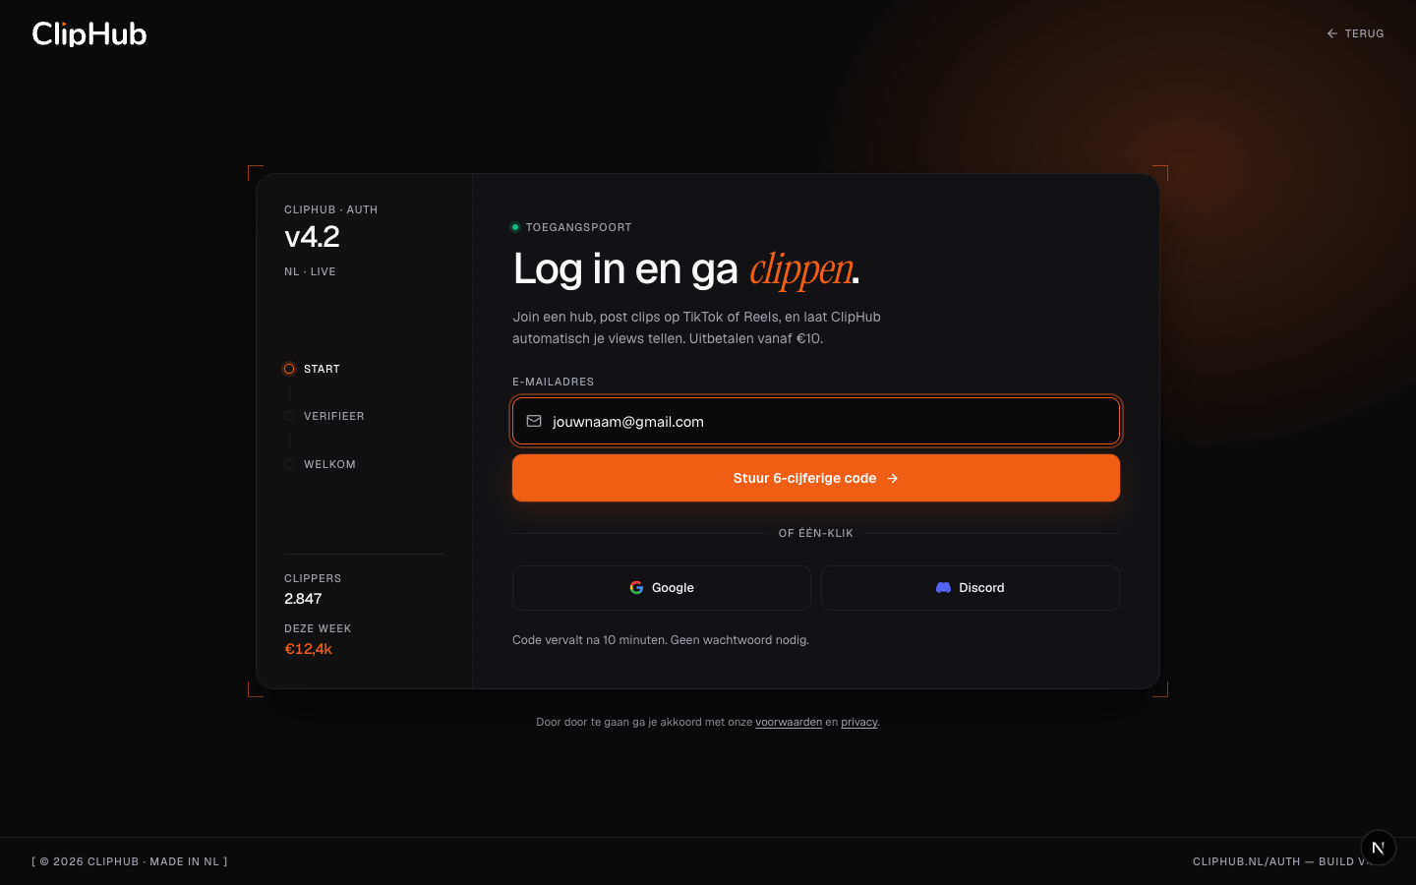Sign in with Discord button
The image size is (1416, 885).
pos(971,588)
